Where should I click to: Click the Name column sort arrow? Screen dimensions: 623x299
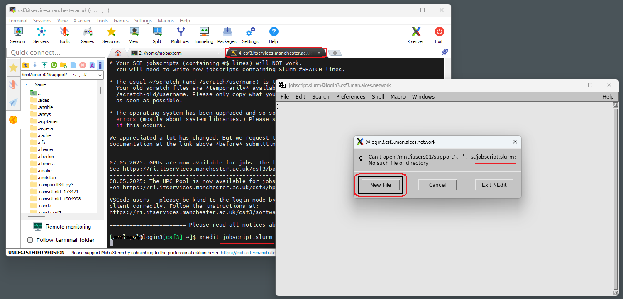27,84
